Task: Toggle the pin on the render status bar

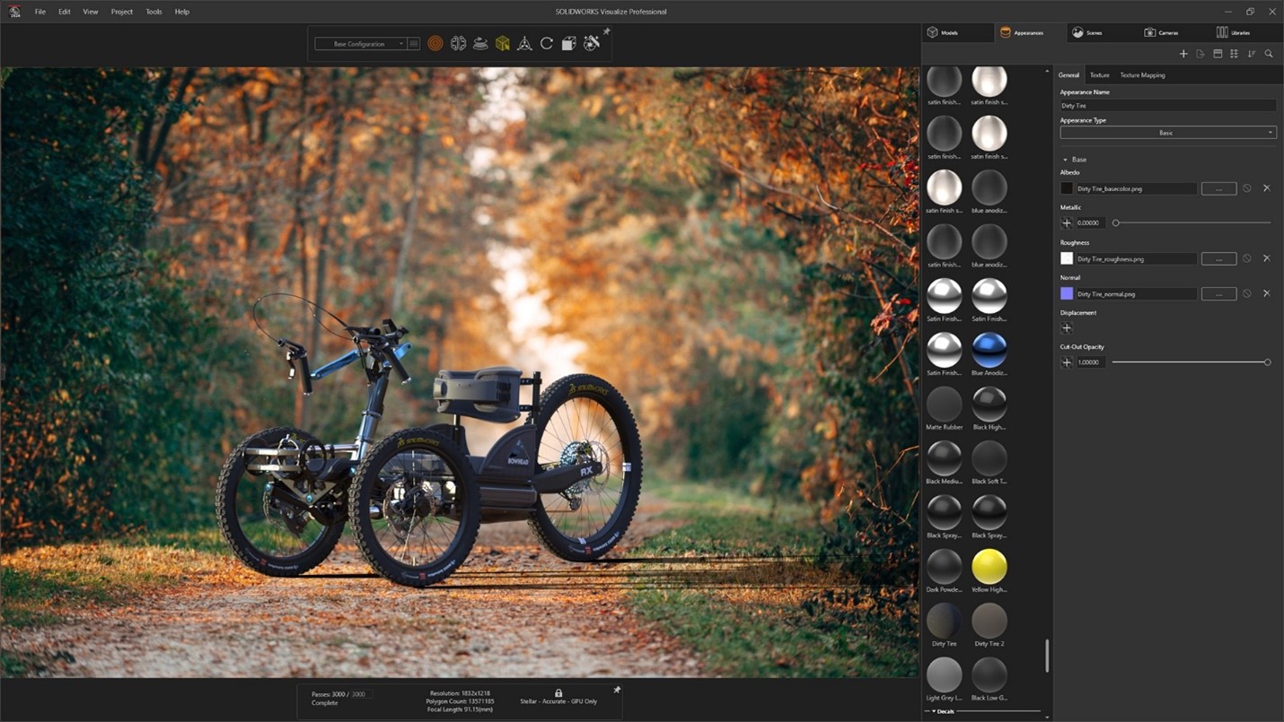Action: (x=617, y=690)
